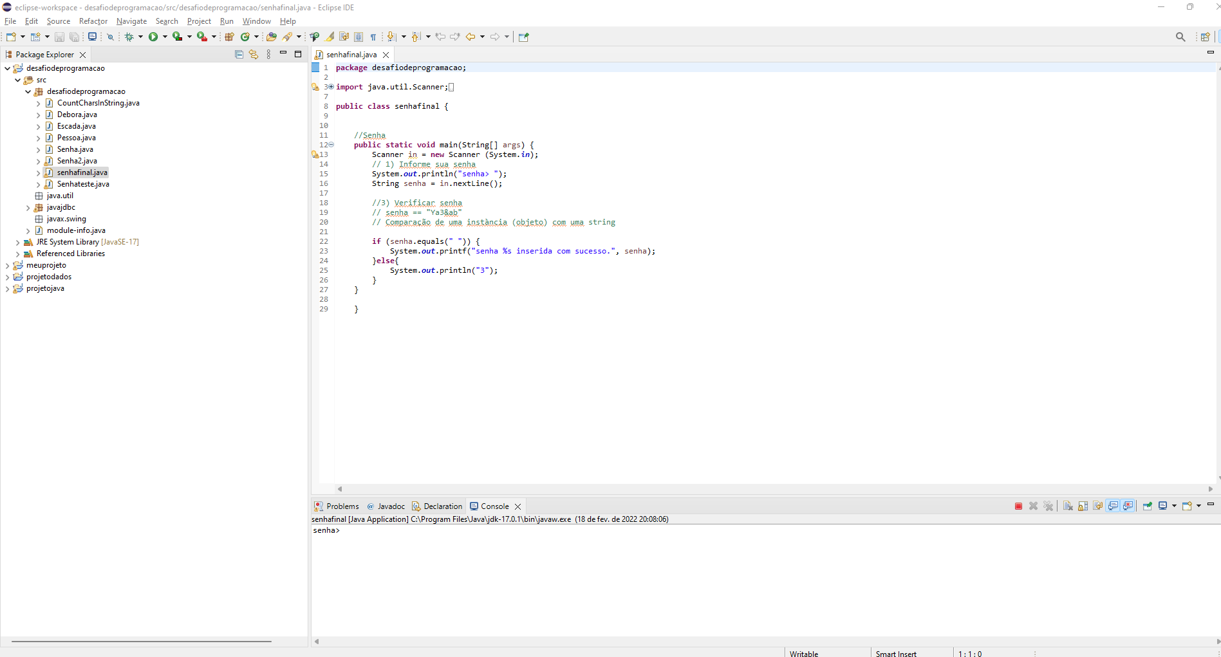Click the Pin Editor icon in toolbar
This screenshot has width=1221, height=657.
(523, 37)
